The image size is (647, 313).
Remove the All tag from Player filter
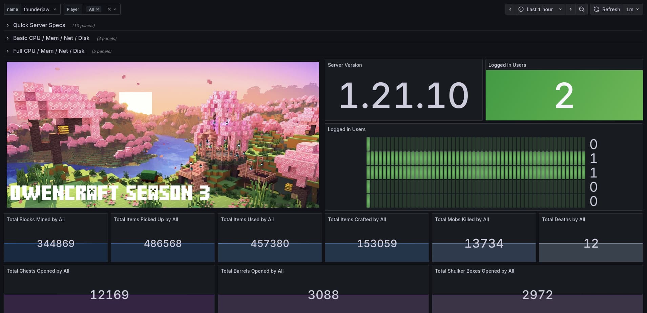tap(98, 9)
